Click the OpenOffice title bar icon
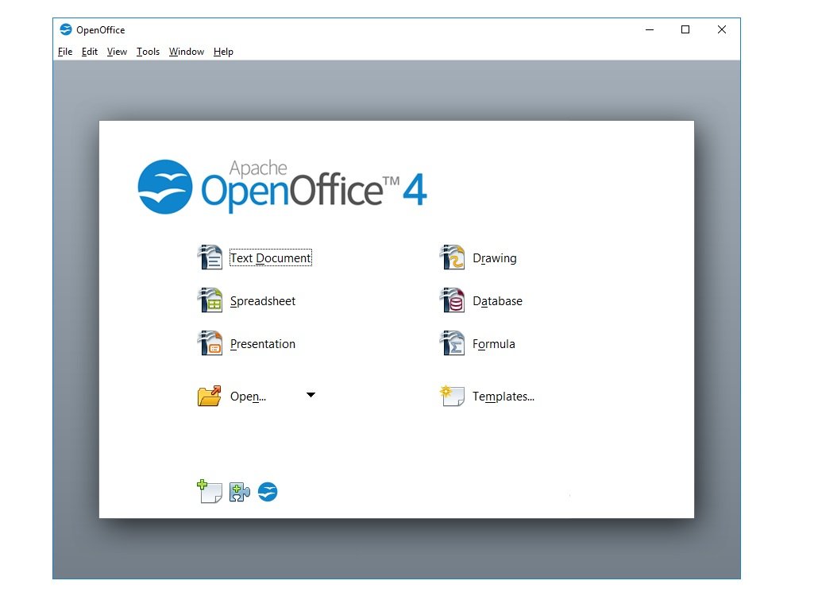 coord(66,30)
